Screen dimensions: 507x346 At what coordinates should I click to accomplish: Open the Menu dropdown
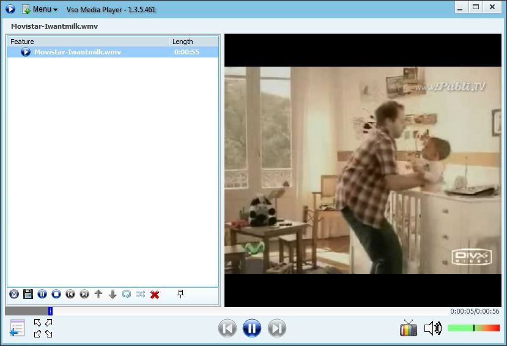[x=45, y=9]
